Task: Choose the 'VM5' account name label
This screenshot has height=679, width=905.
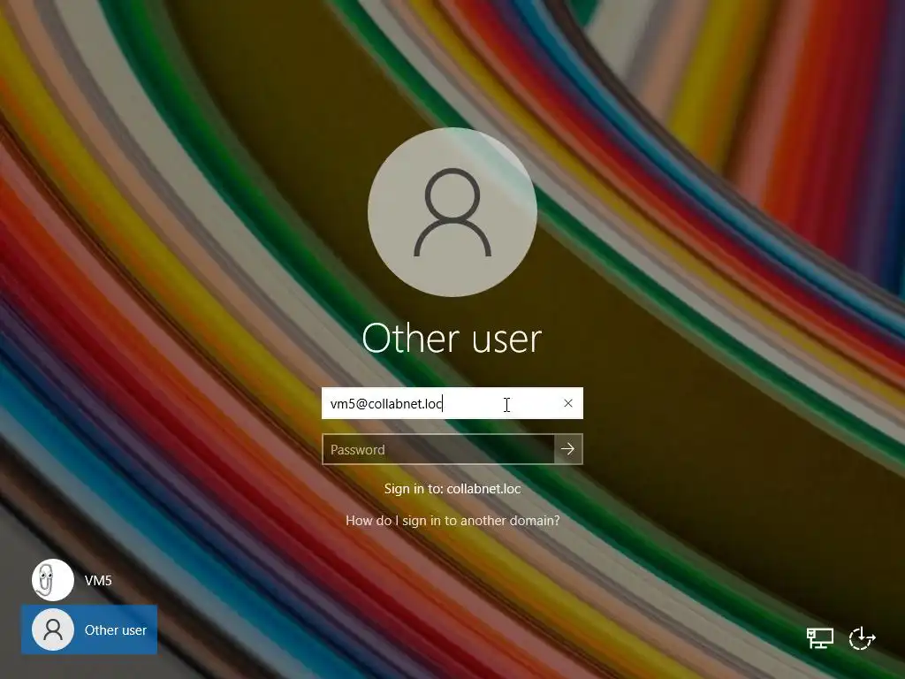Action: [x=98, y=580]
